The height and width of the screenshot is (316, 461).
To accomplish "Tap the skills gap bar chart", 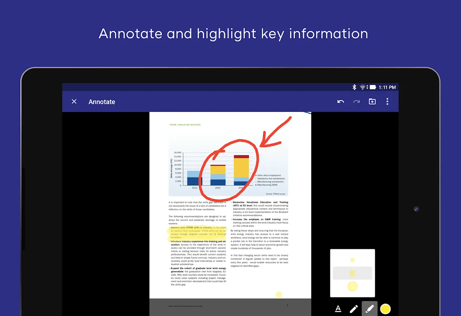I will click(228, 167).
